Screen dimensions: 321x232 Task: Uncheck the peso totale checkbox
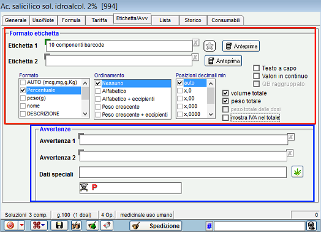click(x=225, y=101)
